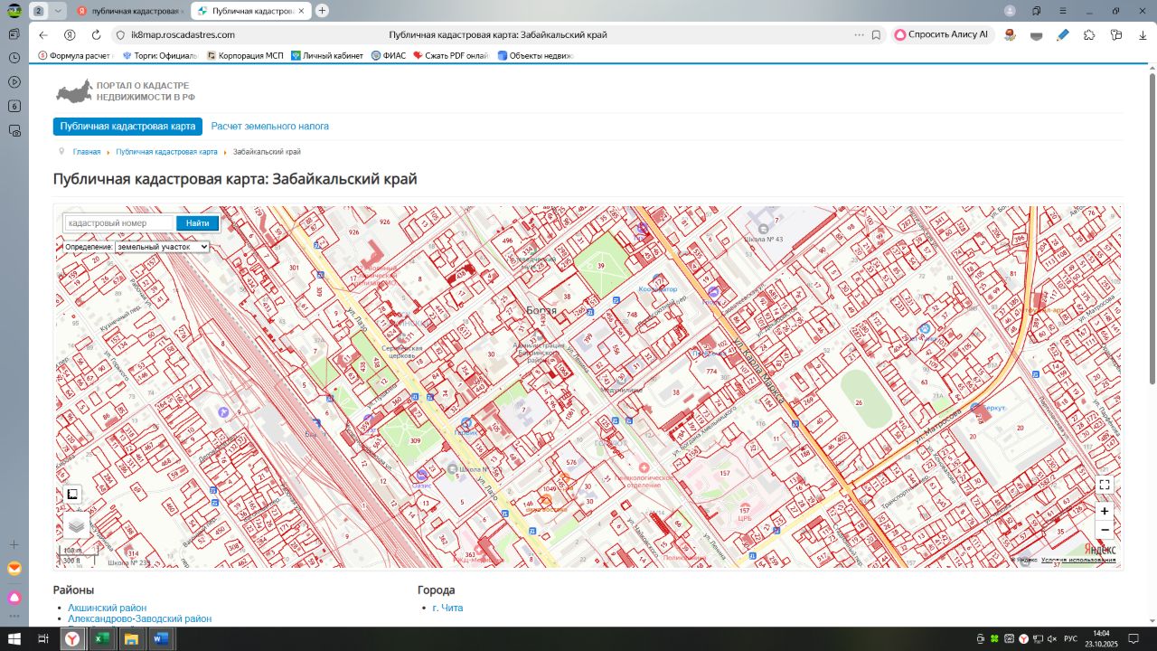Open the map layers switcher
Screen dimensions: 1157x651
[76, 524]
